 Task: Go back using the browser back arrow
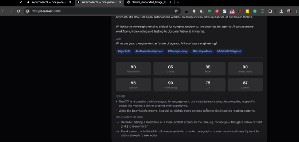tap(3, 11)
